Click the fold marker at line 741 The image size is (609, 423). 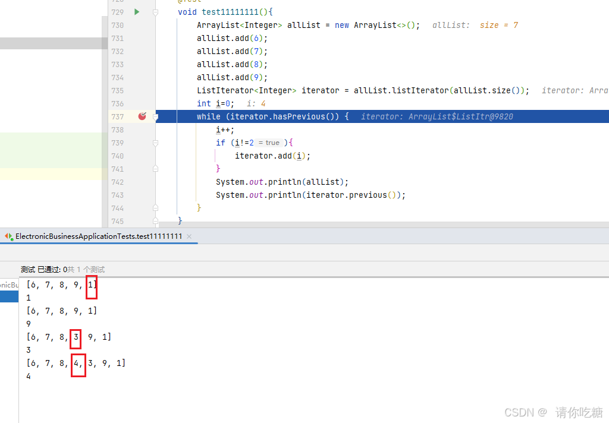[155, 169]
